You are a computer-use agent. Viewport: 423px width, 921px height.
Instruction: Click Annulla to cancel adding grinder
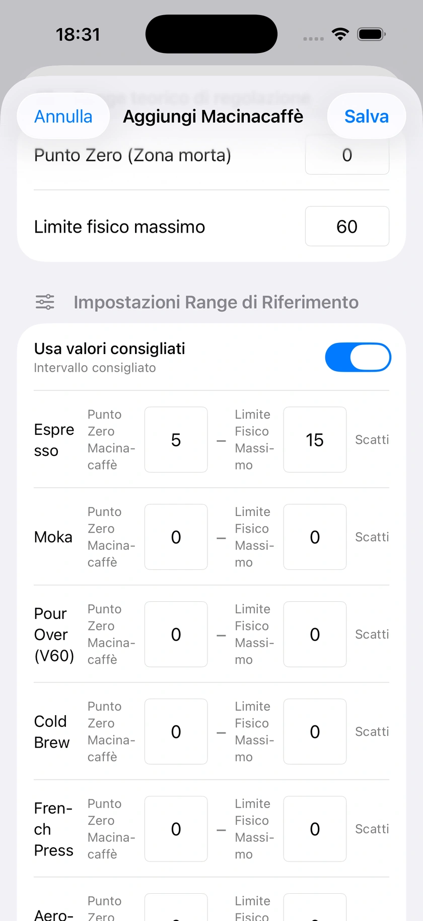click(63, 117)
